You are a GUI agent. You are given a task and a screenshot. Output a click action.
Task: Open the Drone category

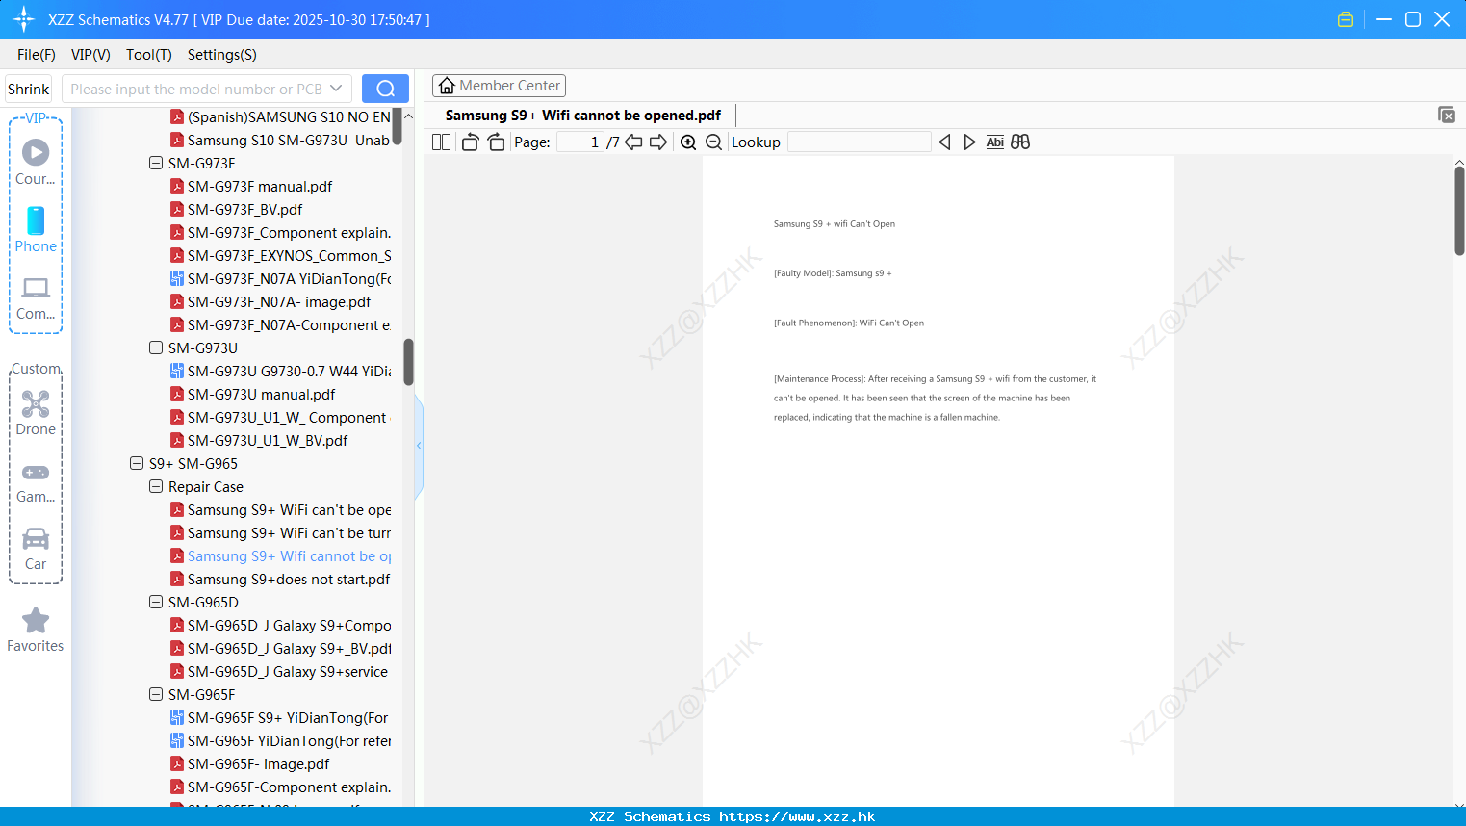pos(36,413)
